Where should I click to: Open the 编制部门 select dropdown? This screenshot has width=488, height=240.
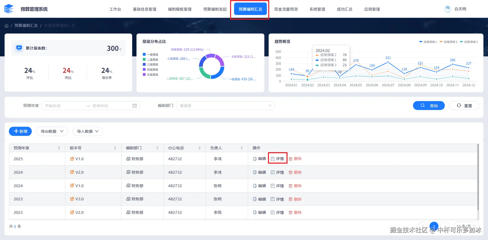click(225, 106)
